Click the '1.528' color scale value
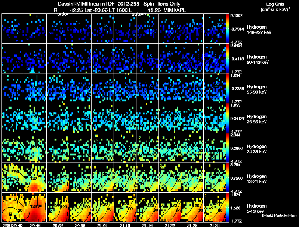The image size is (299, 227). click(x=236, y=208)
